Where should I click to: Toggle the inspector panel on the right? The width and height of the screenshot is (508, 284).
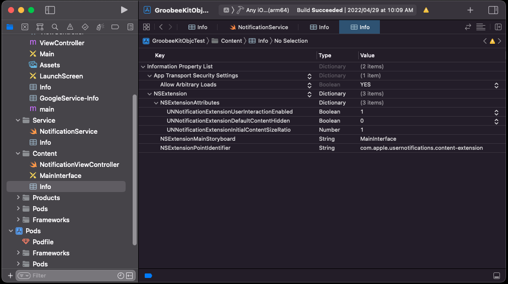(x=493, y=10)
